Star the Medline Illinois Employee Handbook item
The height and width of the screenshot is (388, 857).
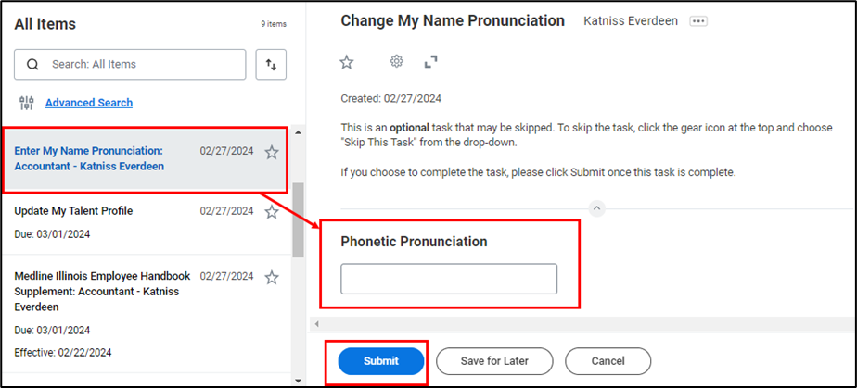(x=272, y=278)
